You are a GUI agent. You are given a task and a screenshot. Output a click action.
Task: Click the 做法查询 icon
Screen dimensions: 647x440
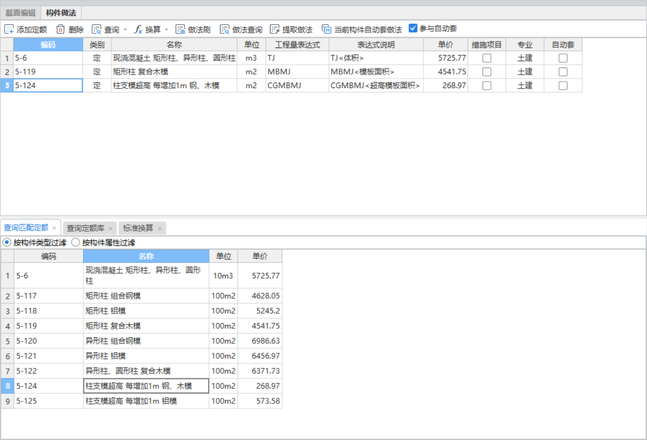pos(225,30)
